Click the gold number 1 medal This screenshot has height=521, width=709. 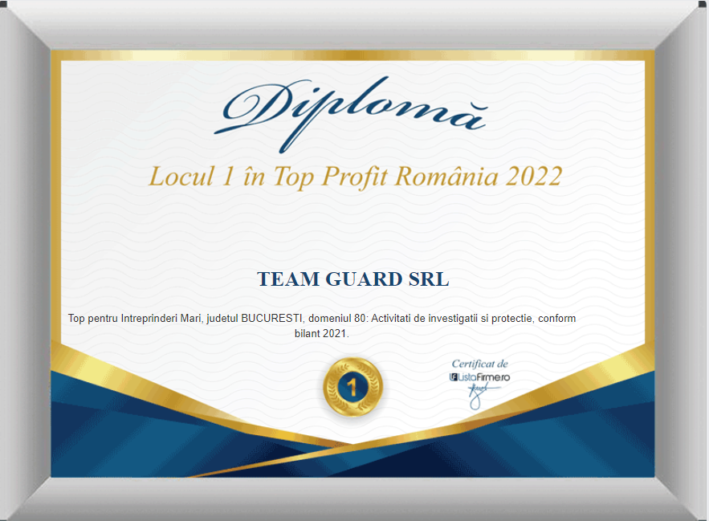(x=352, y=387)
